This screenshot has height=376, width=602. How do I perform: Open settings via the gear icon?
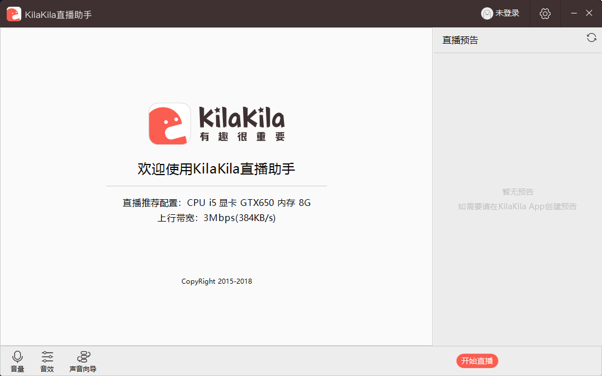[545, 14]
